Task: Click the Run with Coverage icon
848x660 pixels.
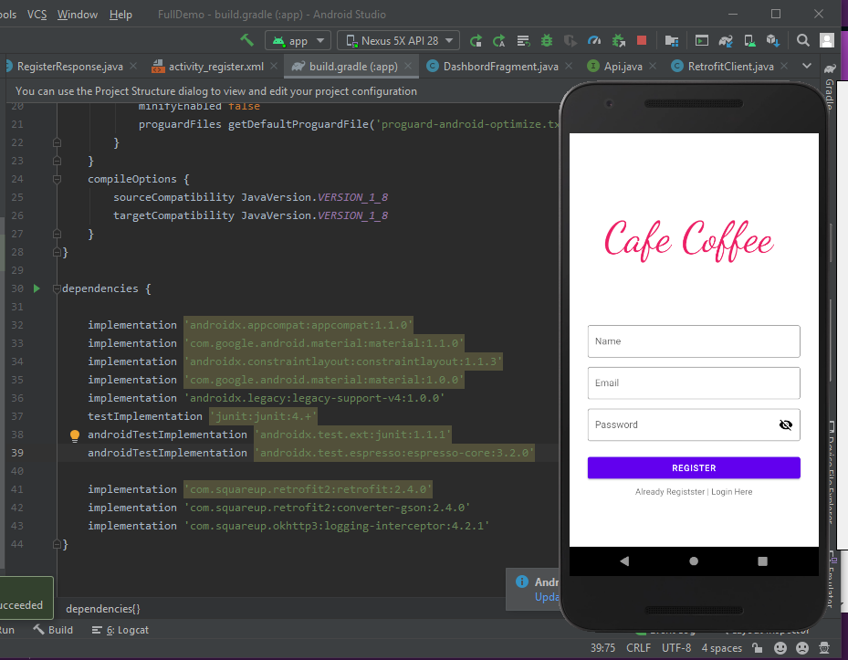Action: click(570, 40)
